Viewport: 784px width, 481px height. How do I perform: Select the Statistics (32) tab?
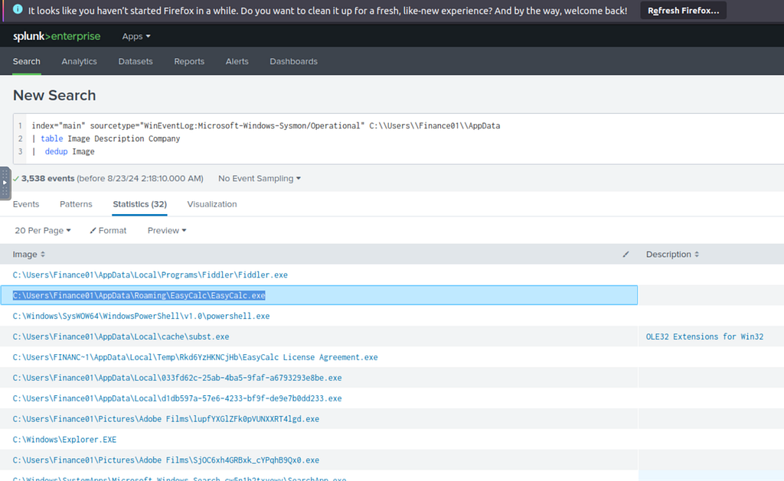point(139,204)
